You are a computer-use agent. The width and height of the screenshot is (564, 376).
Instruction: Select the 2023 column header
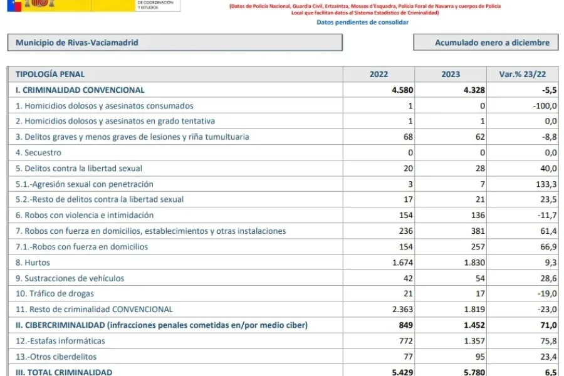click(450, 74)
